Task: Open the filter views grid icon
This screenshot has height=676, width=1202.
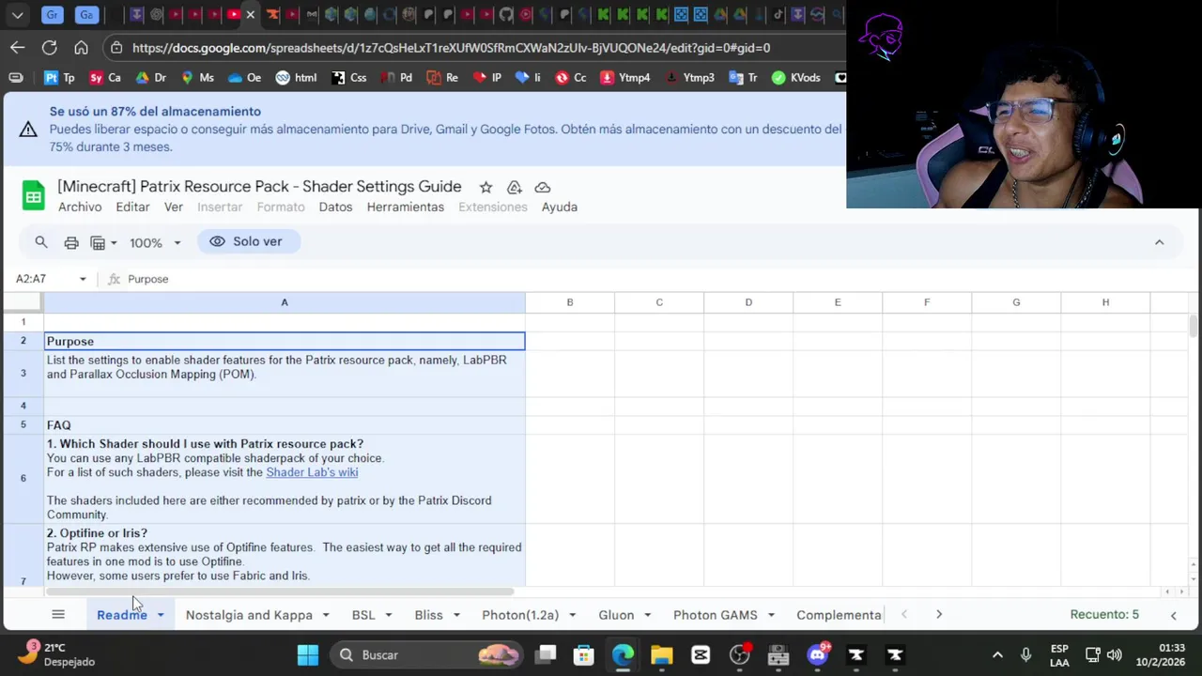Action: [98, 242]
